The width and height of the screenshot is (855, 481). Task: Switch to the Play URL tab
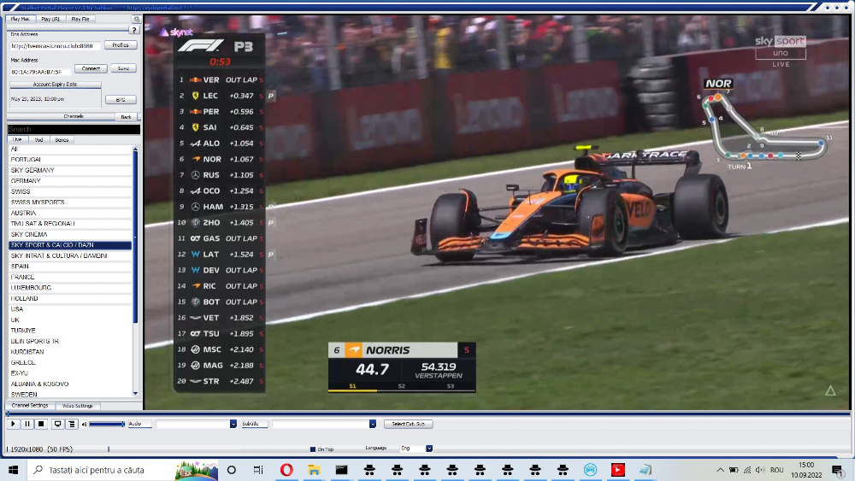(x=50, y=19)
